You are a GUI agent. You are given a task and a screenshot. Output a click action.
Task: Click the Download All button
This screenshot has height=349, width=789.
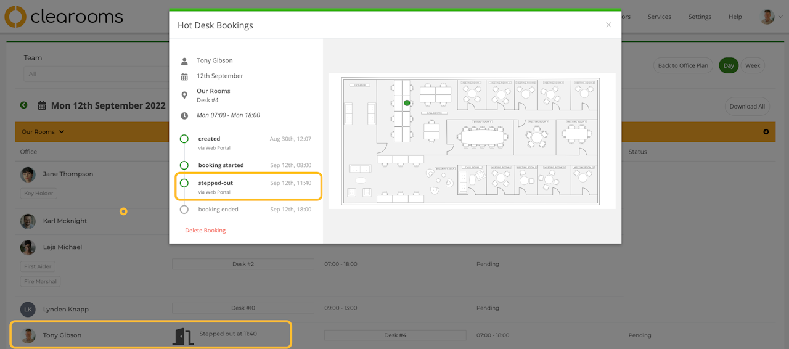[x=747, y=106]
